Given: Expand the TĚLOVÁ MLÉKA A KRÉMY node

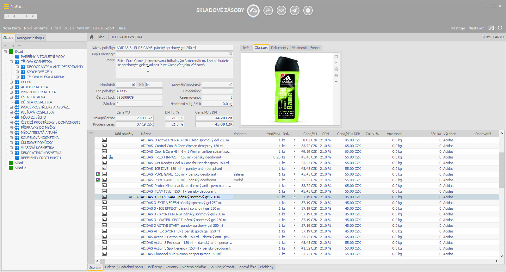Looking at the screenshot, I should pos(17,77).
